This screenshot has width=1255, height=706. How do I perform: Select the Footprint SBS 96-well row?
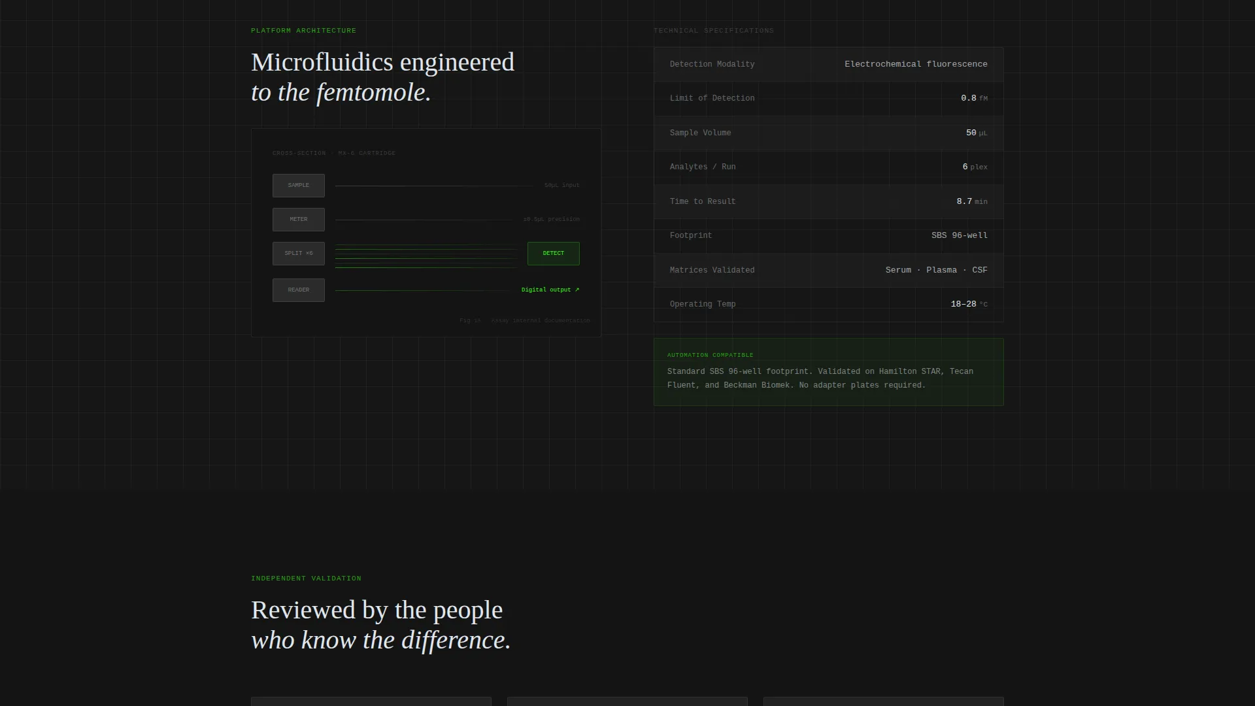click(828, 236)
